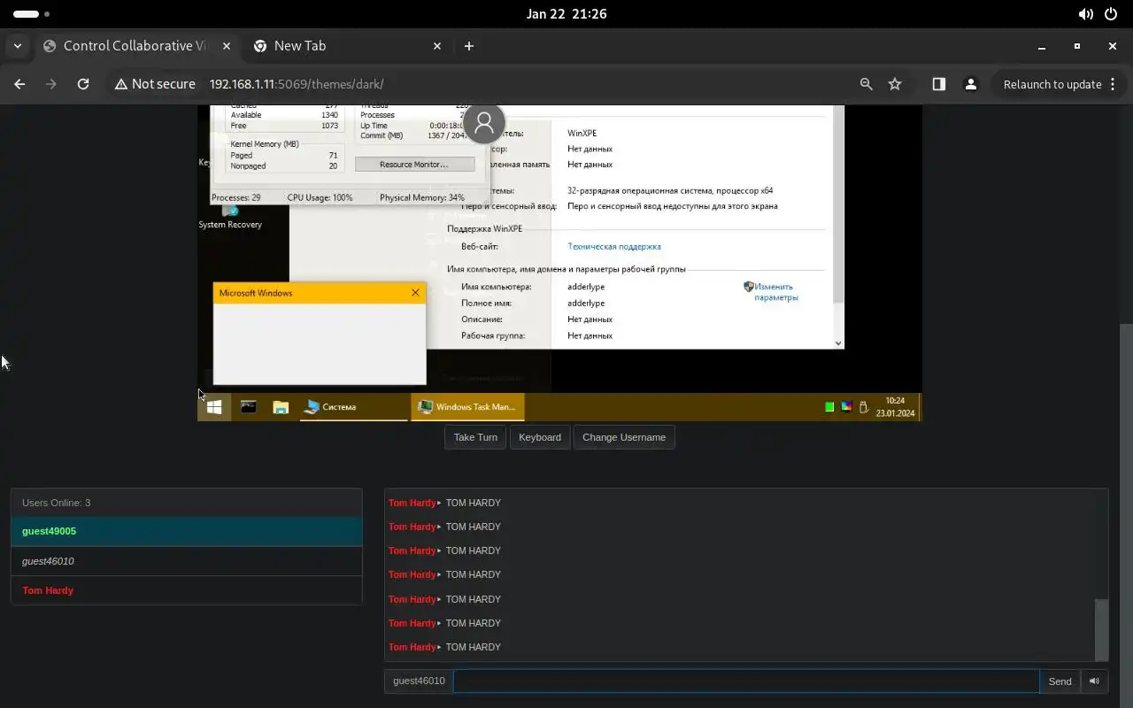Click Physical Memory: 34% status text
This screenshot has width=1133, height=708.
click(422, 197)
